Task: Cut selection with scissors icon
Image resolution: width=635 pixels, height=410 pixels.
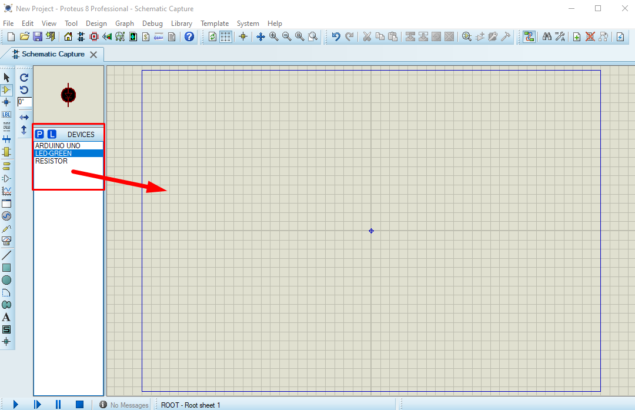Action: 367,37
